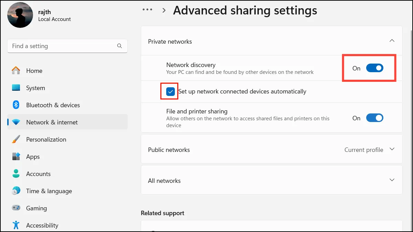Open Time & language settings

click(49, 191)
